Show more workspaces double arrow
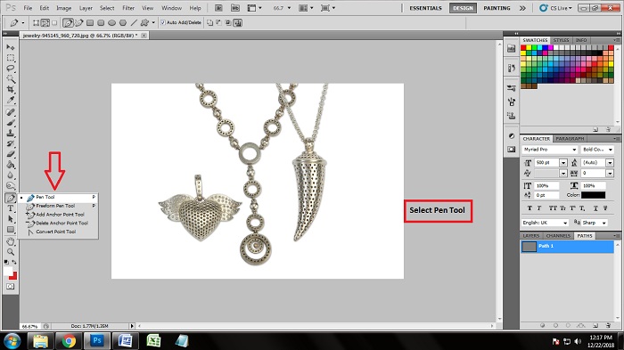The height and width of the screenshot is (350, 624). [x=522, y=8]
